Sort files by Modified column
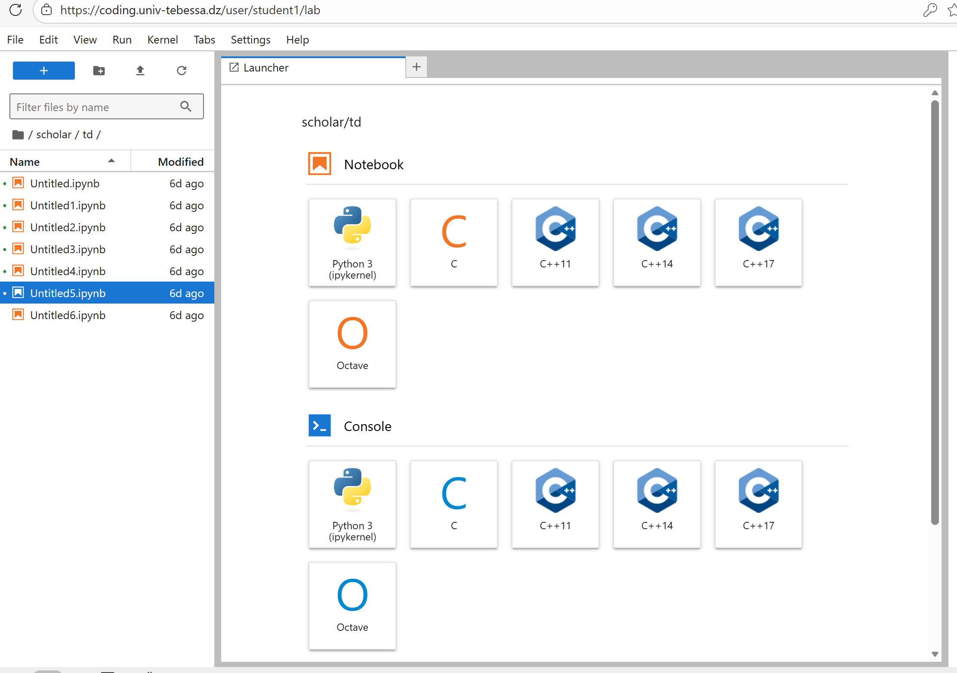The height and width of the screenshot is (673, 957). pyautogui.click(x=180, y=162)
